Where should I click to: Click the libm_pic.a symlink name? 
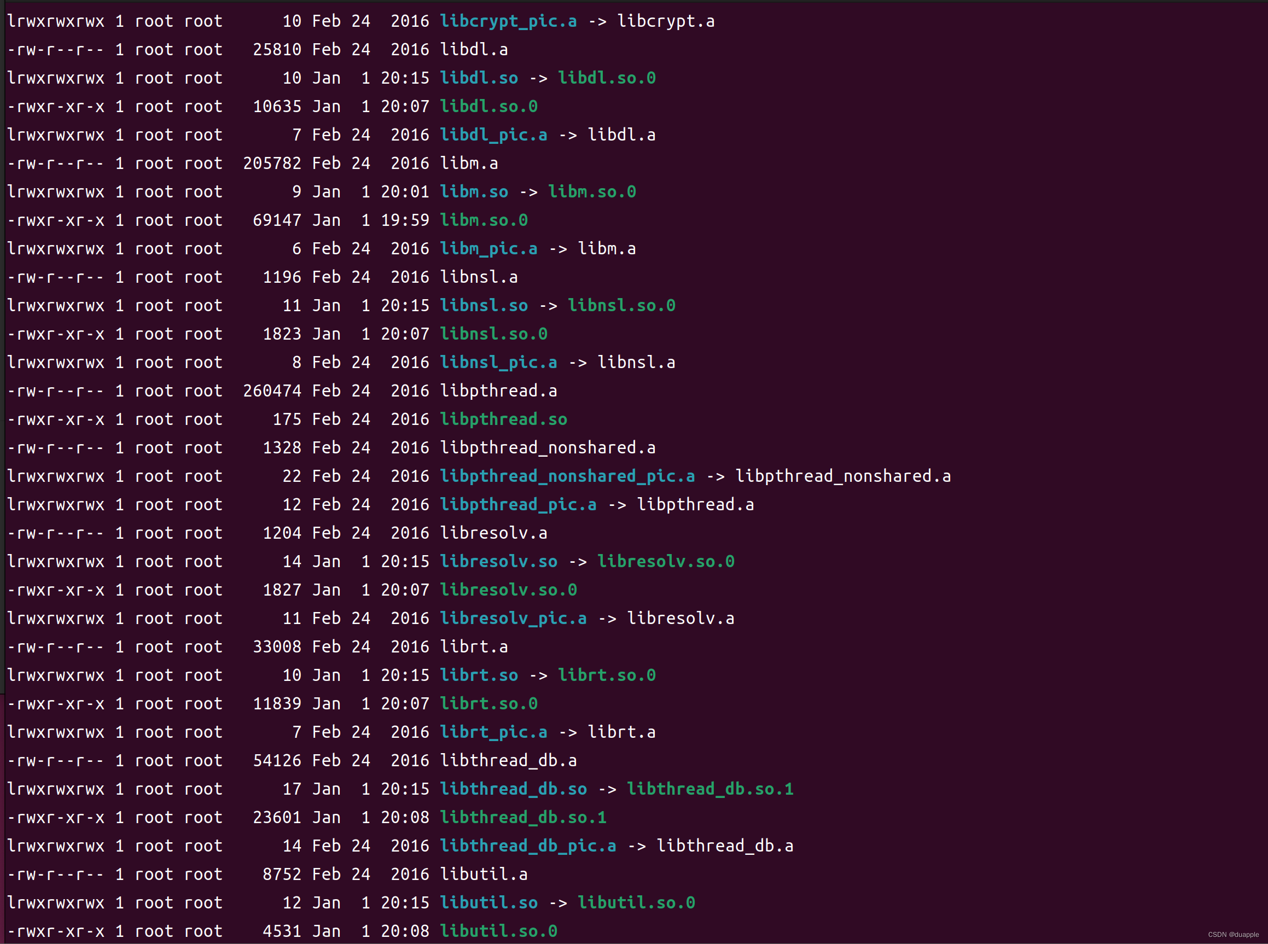[x=488, y=249]
